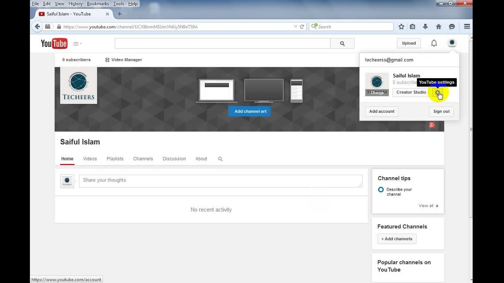504x283 pixels.
Task: Click the small avatar beside Share your thoughts
Action: (x=67, y=181)
